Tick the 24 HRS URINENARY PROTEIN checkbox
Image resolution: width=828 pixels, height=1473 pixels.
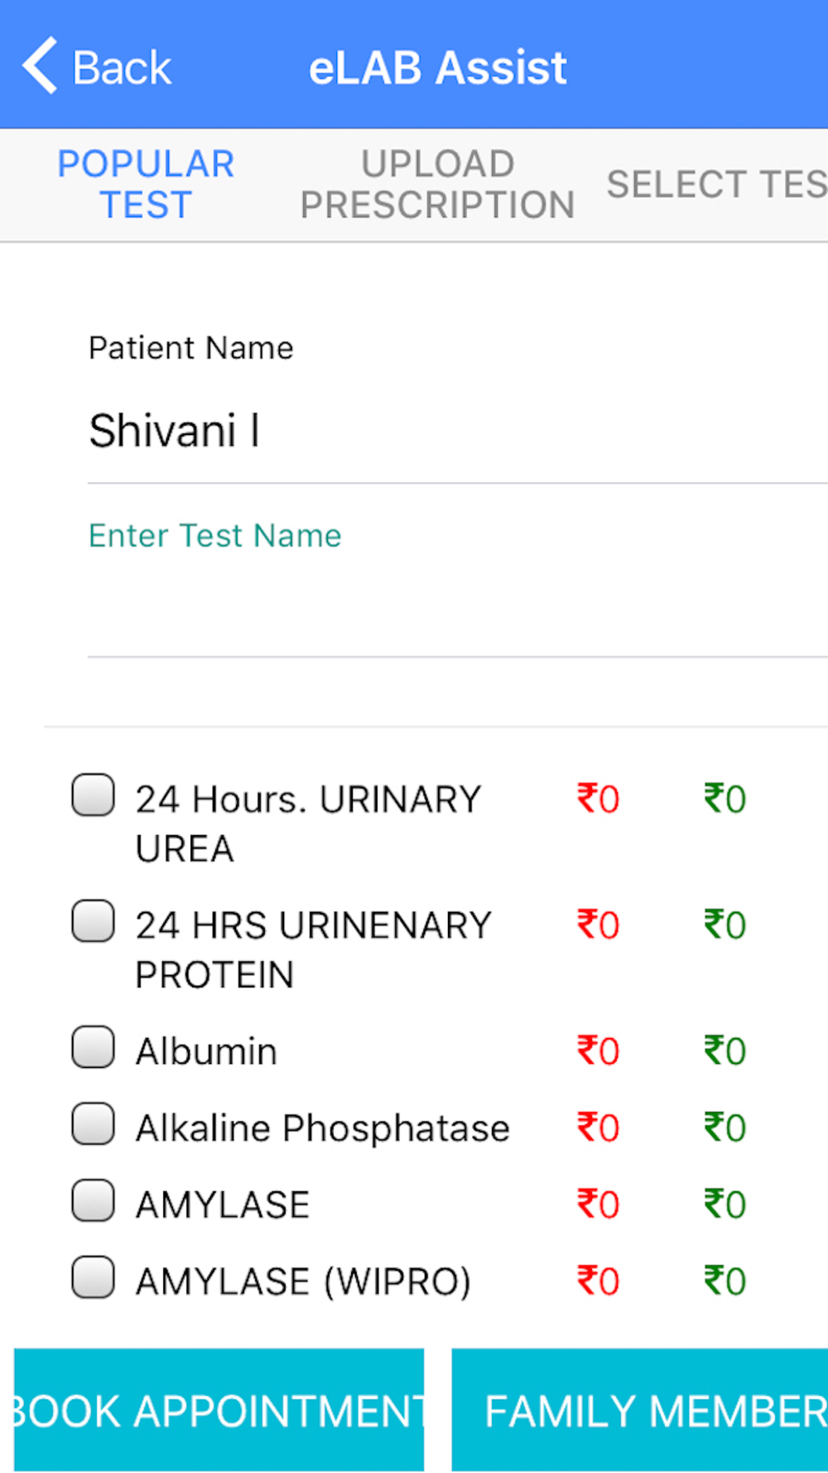pos(93,920)
